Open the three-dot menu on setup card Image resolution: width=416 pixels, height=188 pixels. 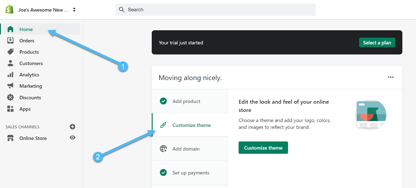click(391, 77)
